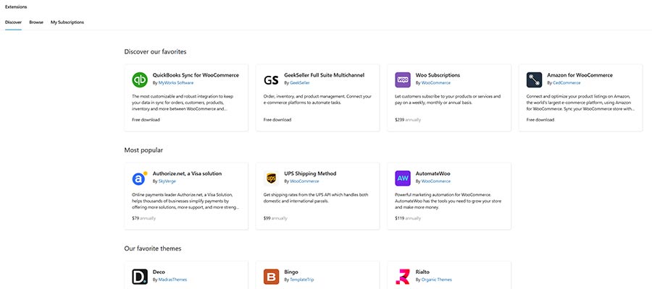This screenshot has height=289, width=652.
Task: Open Authorize.net, a Visa solution title
Action: 187,173
